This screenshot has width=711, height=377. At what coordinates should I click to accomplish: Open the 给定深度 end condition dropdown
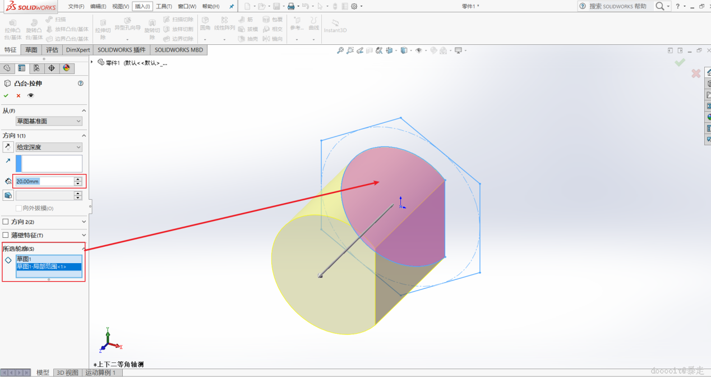tap(49, 147)
